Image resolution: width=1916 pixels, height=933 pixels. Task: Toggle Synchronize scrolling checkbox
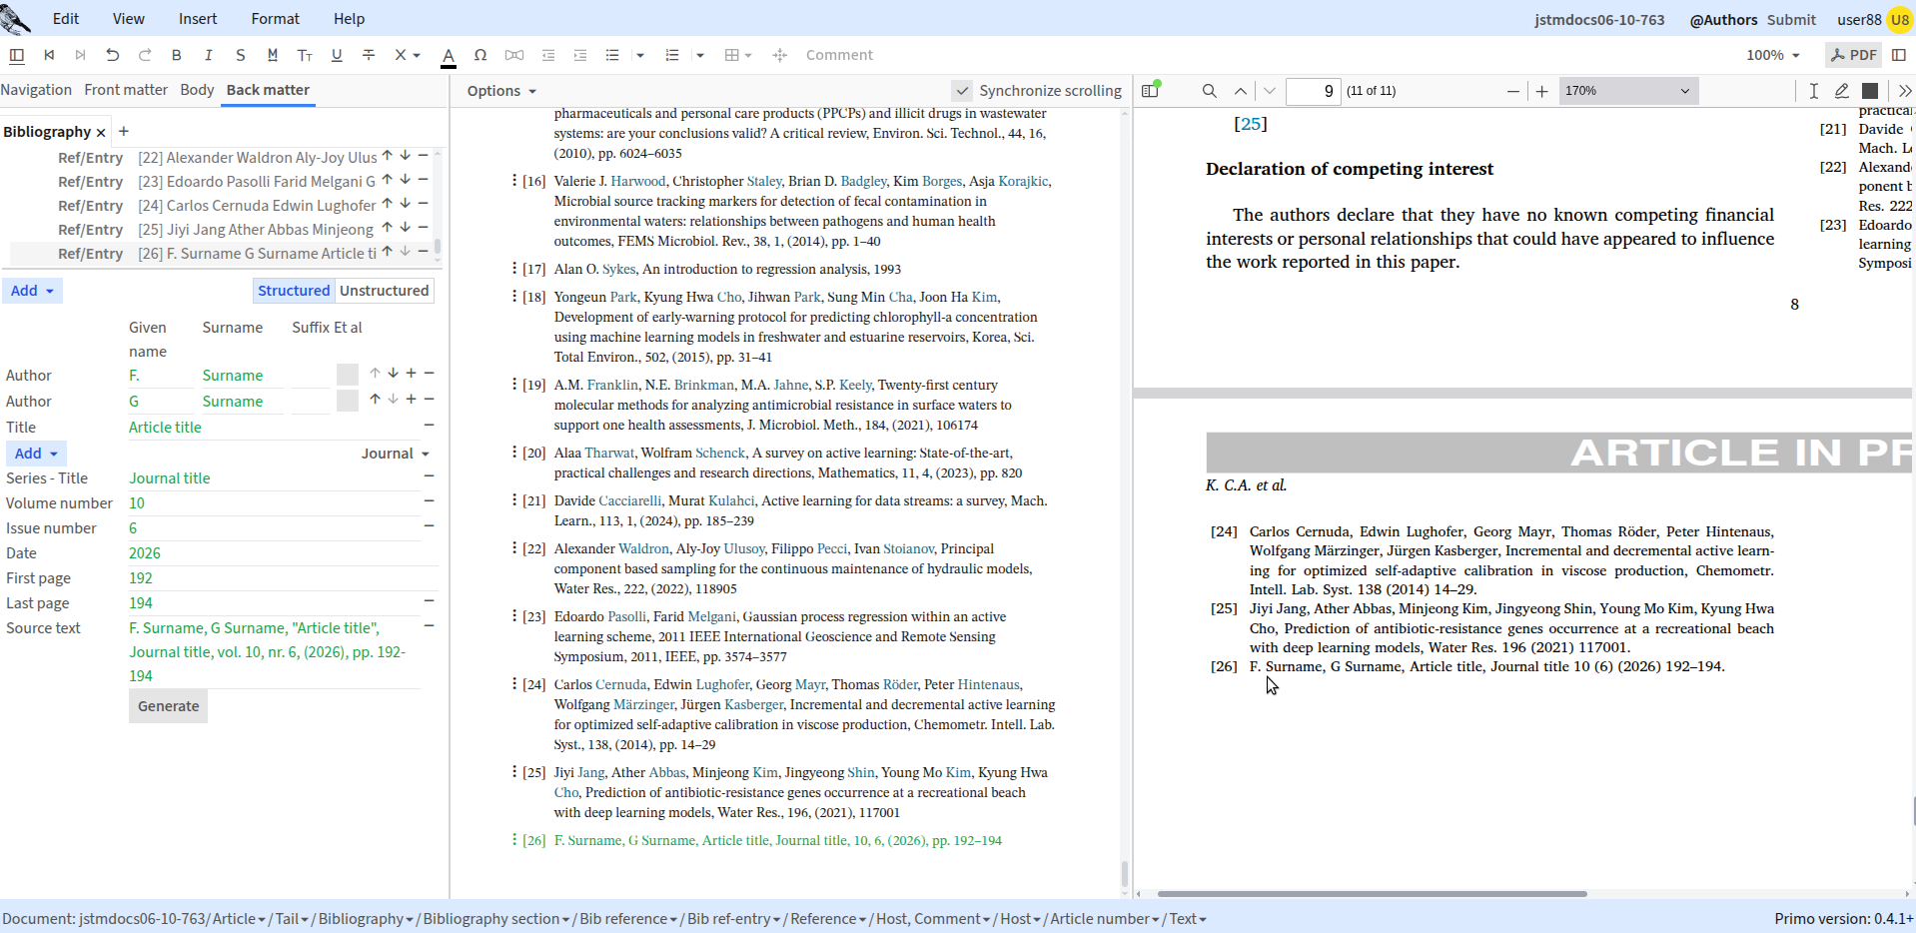pos(961,91)
